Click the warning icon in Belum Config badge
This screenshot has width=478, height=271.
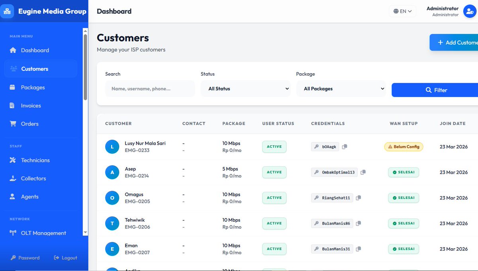(x=390, y=147)
